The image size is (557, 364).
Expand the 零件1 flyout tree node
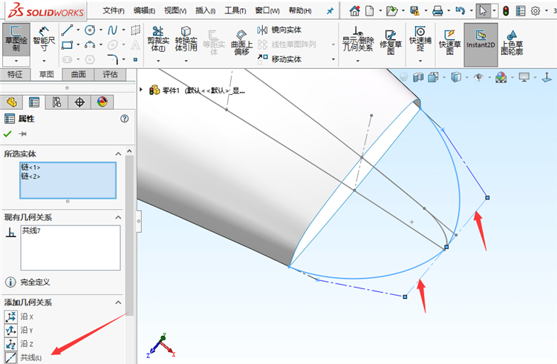click(141, 90)
